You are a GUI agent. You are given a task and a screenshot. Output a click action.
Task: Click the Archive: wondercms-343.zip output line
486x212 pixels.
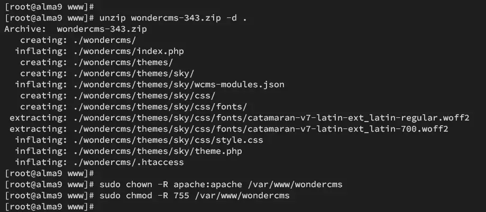point(76,29)
